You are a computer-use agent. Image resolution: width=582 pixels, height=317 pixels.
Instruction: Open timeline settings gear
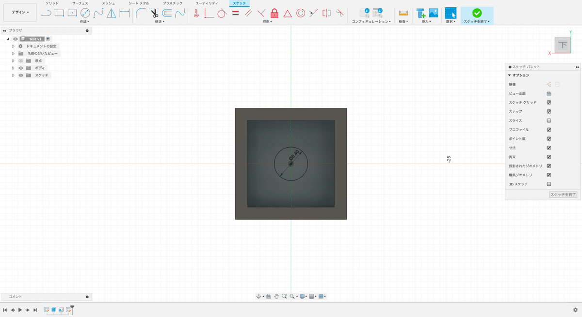[x=575, y=310]
